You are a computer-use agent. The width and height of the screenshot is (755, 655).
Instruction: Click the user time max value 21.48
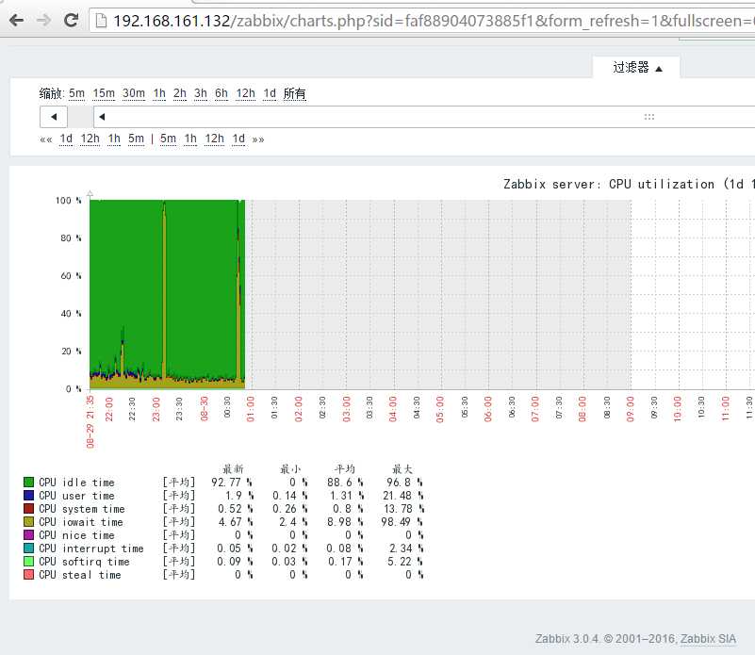(x=403, y=496)
